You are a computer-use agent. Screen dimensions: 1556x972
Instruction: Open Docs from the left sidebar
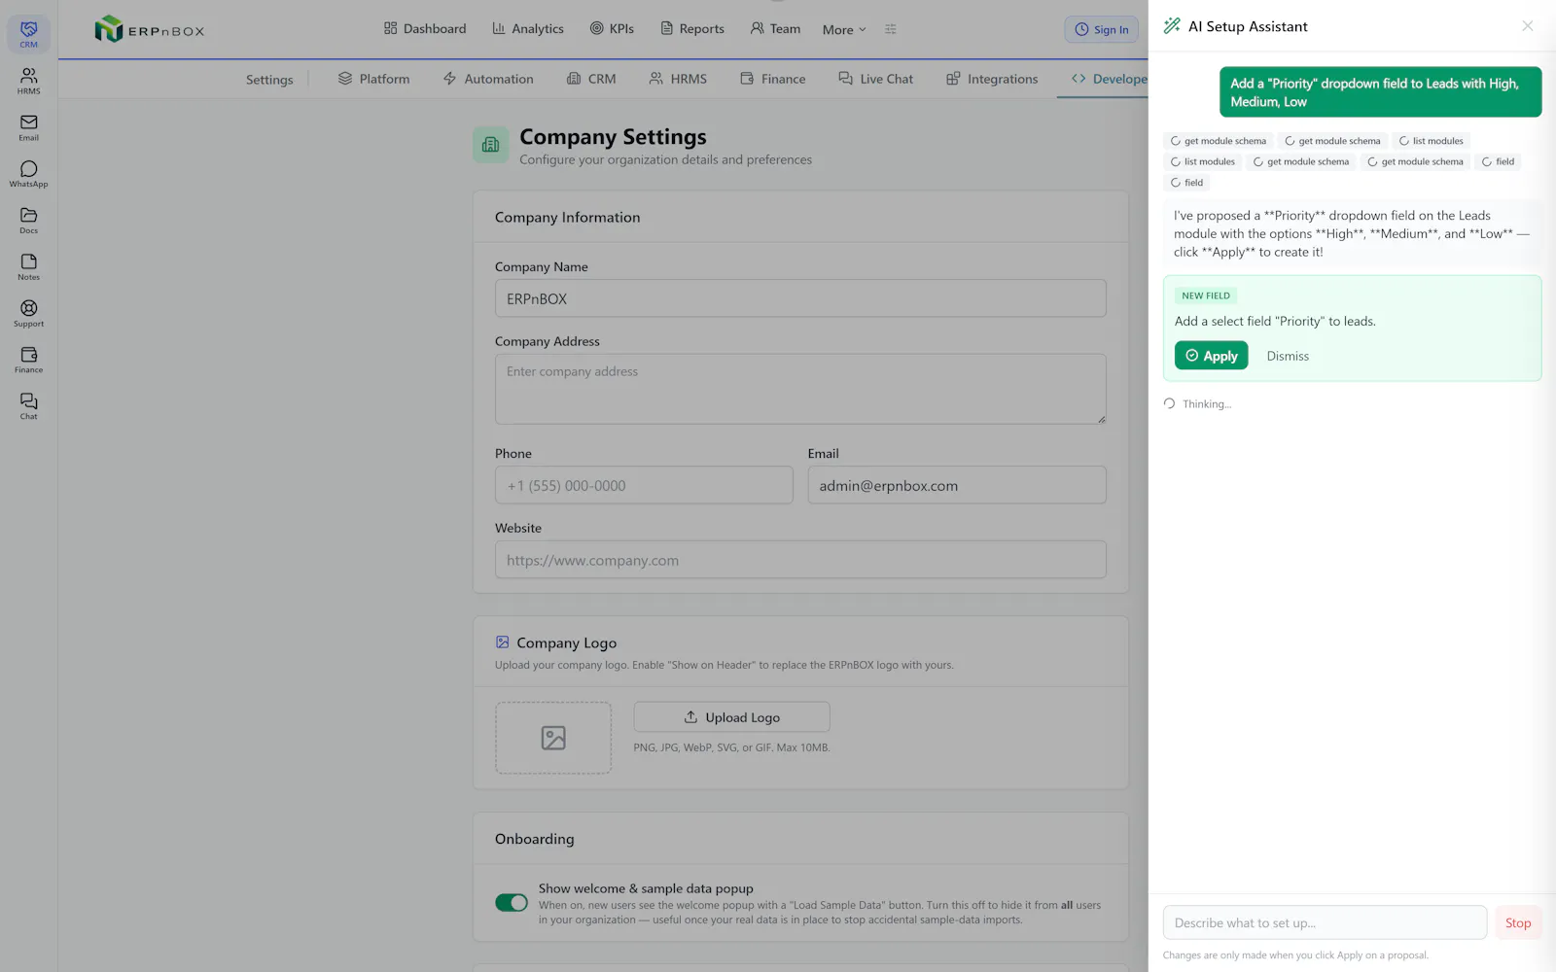coord(28,221)
